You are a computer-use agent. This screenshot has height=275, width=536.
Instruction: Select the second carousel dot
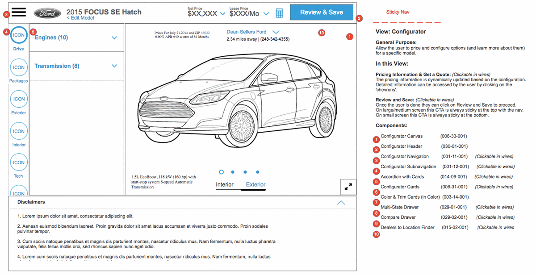click(x=233, y=172)
